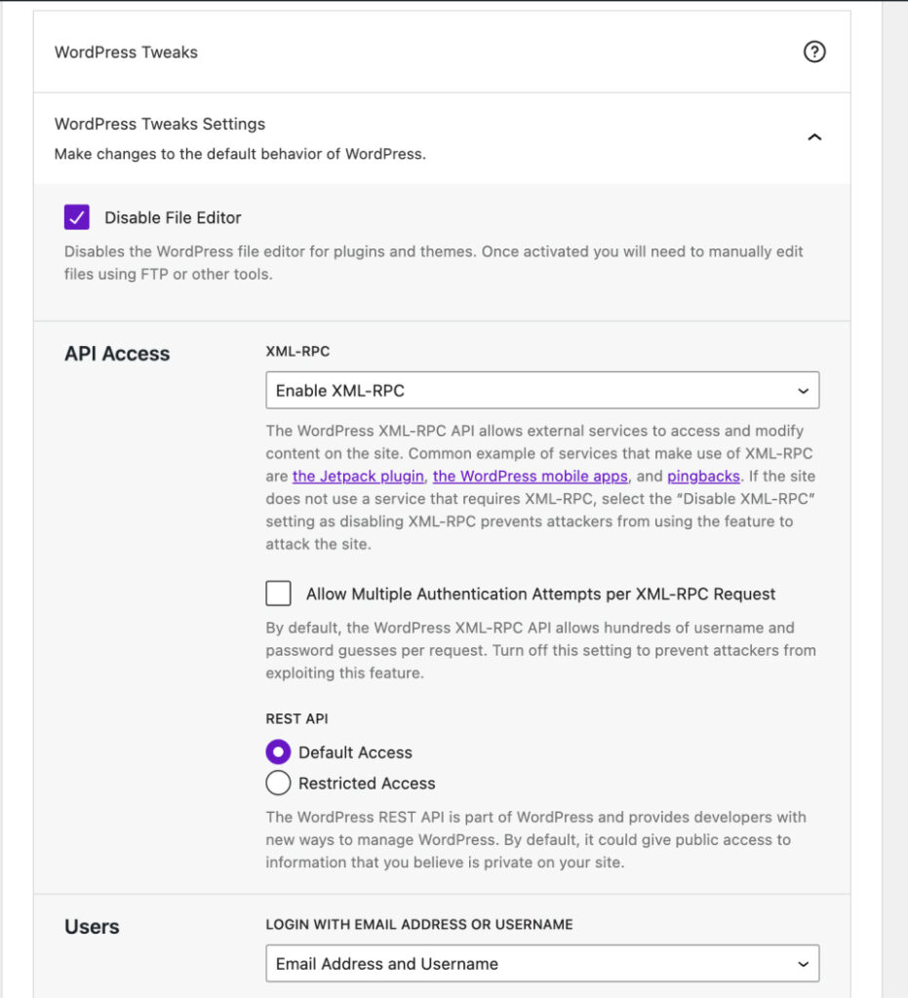Viewport: 908px width, 998px height.
Task: Click the help question mark icon
Action: (813, 52)
